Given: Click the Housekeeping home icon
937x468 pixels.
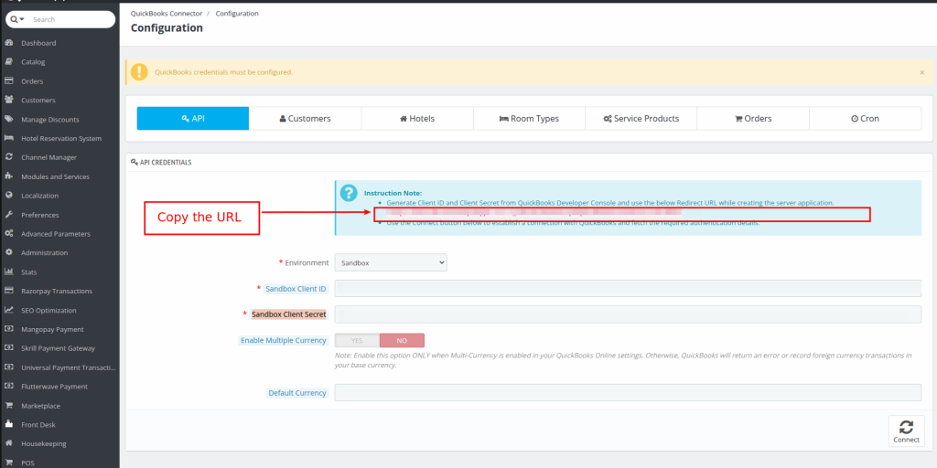Looking at the screenshot, I should point(9,444).
